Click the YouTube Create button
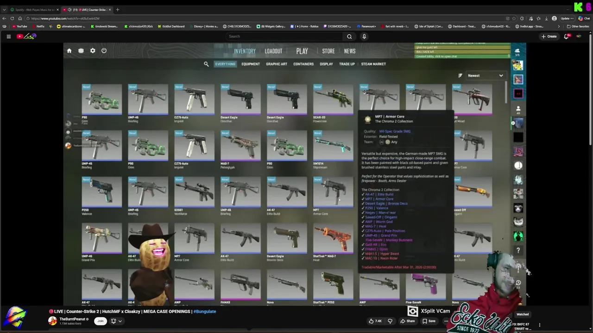This screenshot has width=593, height=333. [x=549, y=37]
